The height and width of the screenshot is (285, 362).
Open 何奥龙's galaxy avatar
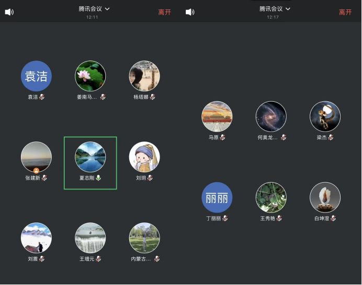pos(271,116)
